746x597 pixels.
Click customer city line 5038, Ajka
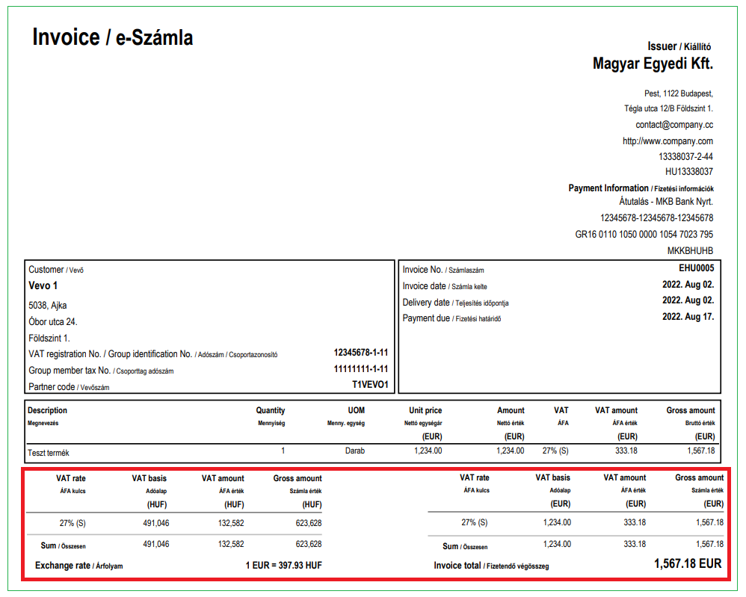point(48,306)
